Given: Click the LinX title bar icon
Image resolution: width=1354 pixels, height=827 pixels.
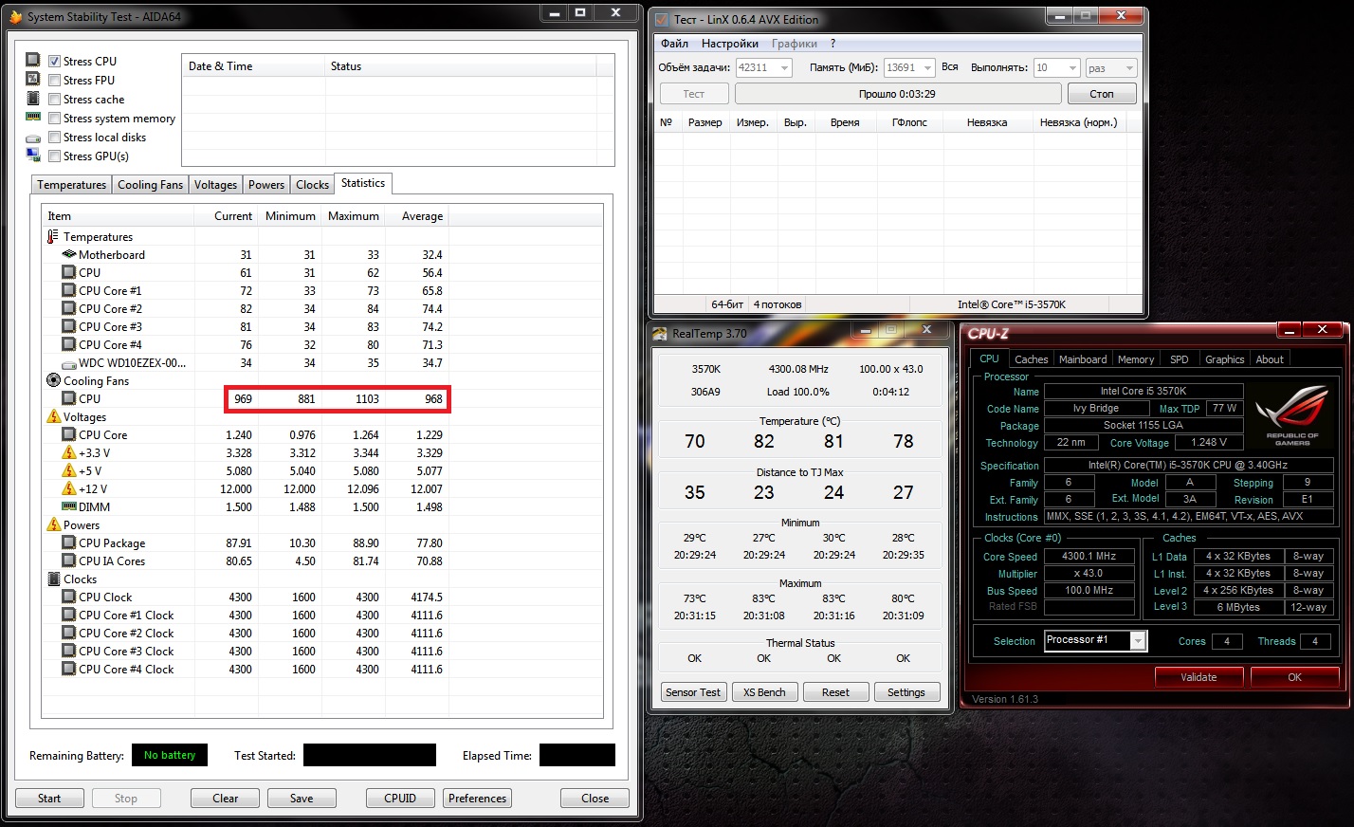Looking at the screenshot, I should [x=662, y=19].
